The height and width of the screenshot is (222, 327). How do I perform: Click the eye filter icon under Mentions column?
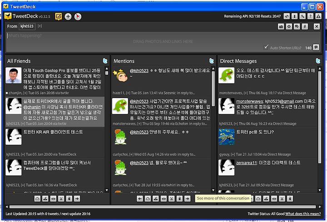pos(163,199)
